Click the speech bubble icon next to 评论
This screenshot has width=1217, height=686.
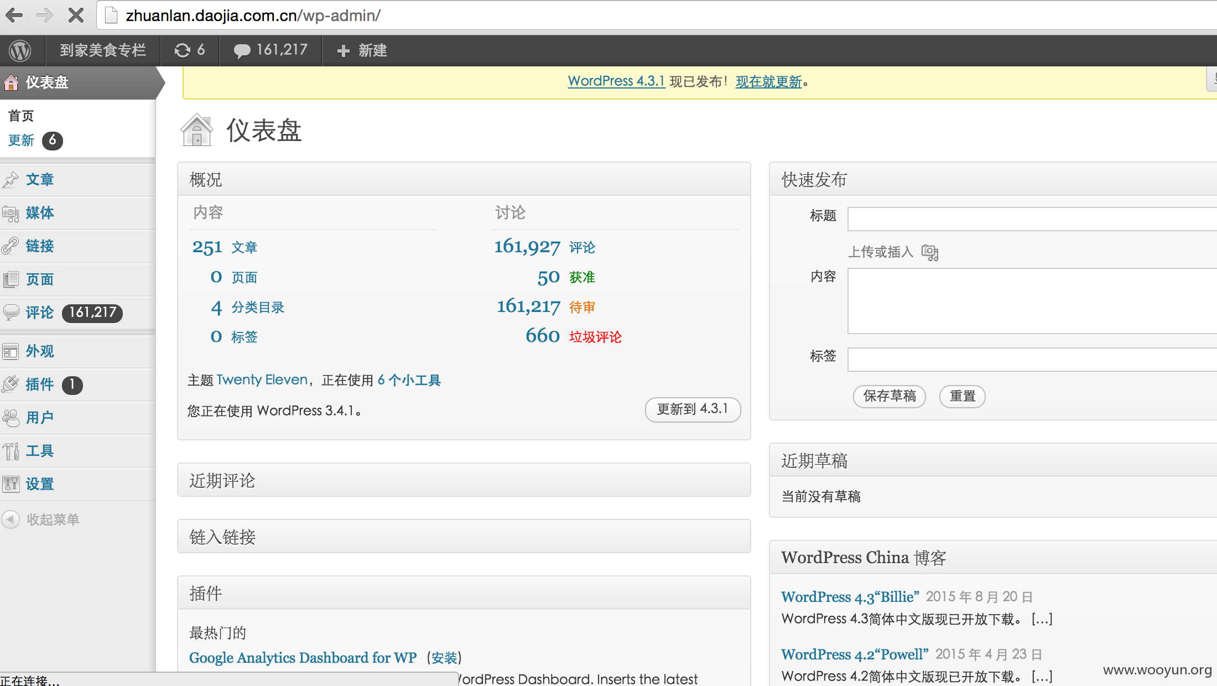coord(11,313)
